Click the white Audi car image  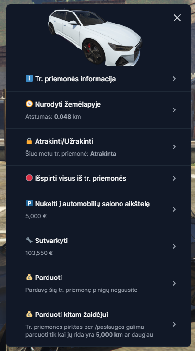click(x=95, y=37)
